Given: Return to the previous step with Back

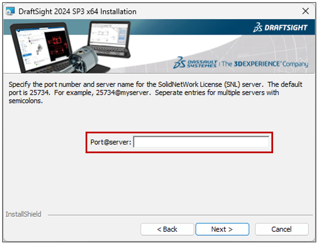Looking at the screenshot, I should coord(167,229).
